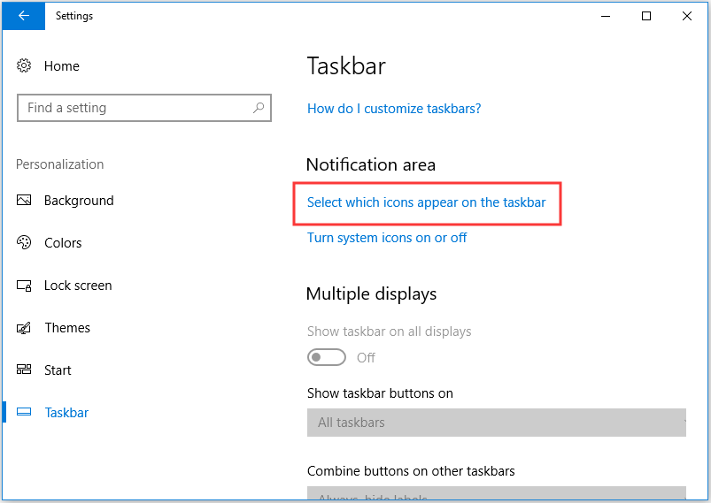The width and height of the screenshot is (711, 503).
Task: Click the Taskbar page heading
Action: 346,66
